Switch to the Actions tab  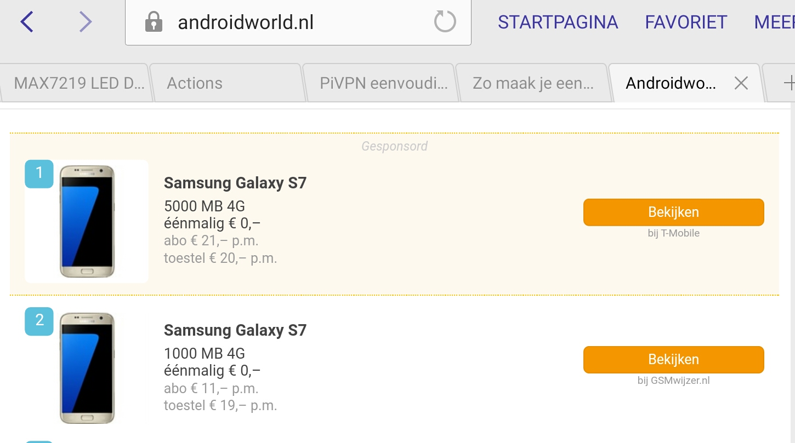tap(195, 83)
